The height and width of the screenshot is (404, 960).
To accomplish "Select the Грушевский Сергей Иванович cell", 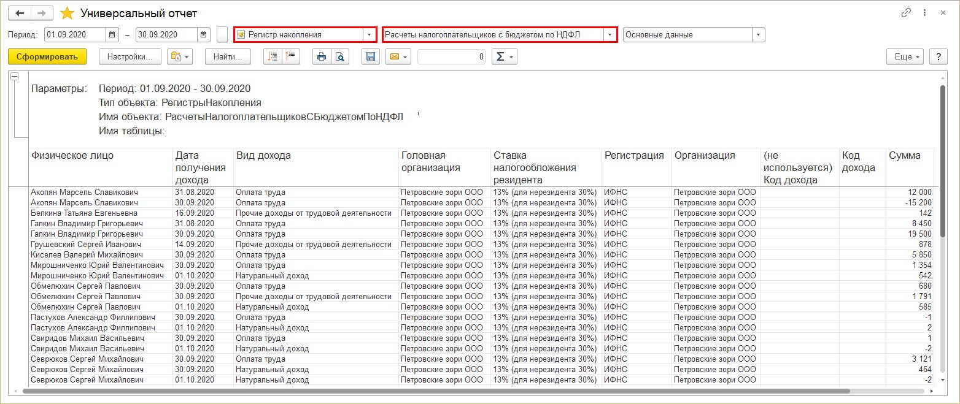I will [101, 245].
